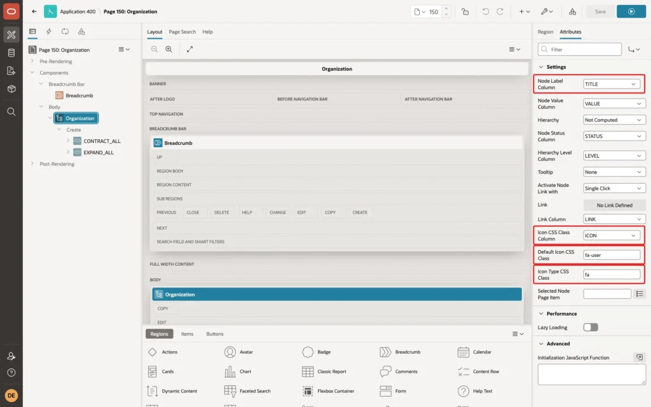Open the Node Status Column dropdown
The image size is (651, 407).
point(615,136)
